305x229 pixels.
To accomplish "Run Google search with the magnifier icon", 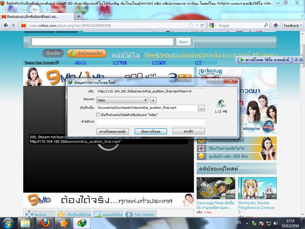I will (266, 25).
